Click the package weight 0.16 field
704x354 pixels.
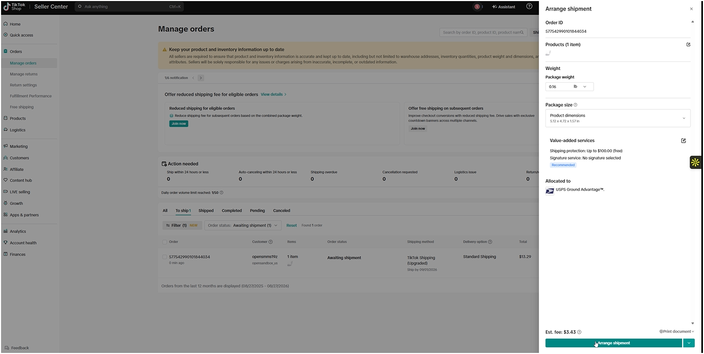559,86
